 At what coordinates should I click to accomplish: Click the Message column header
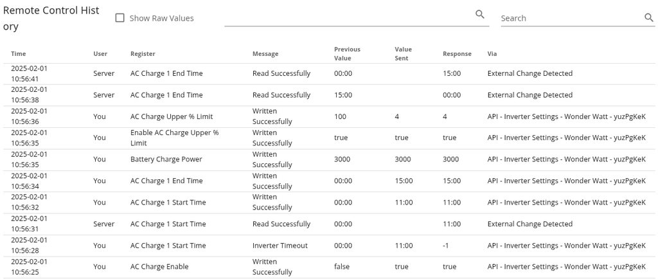pos(265,54)
